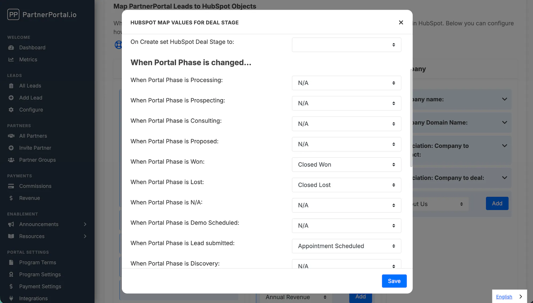Open Program Settings in sidebar
Image resolution: width=533 pixels, height=303 pixels.
pyautogui.click(x=40, y=274)
